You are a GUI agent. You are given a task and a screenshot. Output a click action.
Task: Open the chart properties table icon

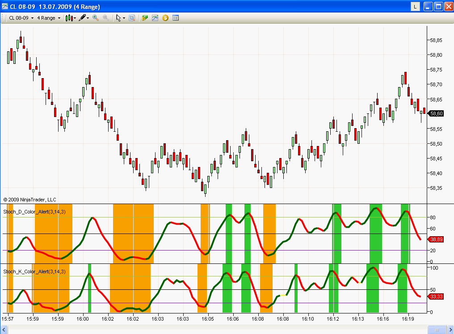176,18
